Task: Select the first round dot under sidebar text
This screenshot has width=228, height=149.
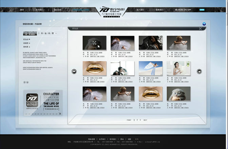Action: point(24,82)
